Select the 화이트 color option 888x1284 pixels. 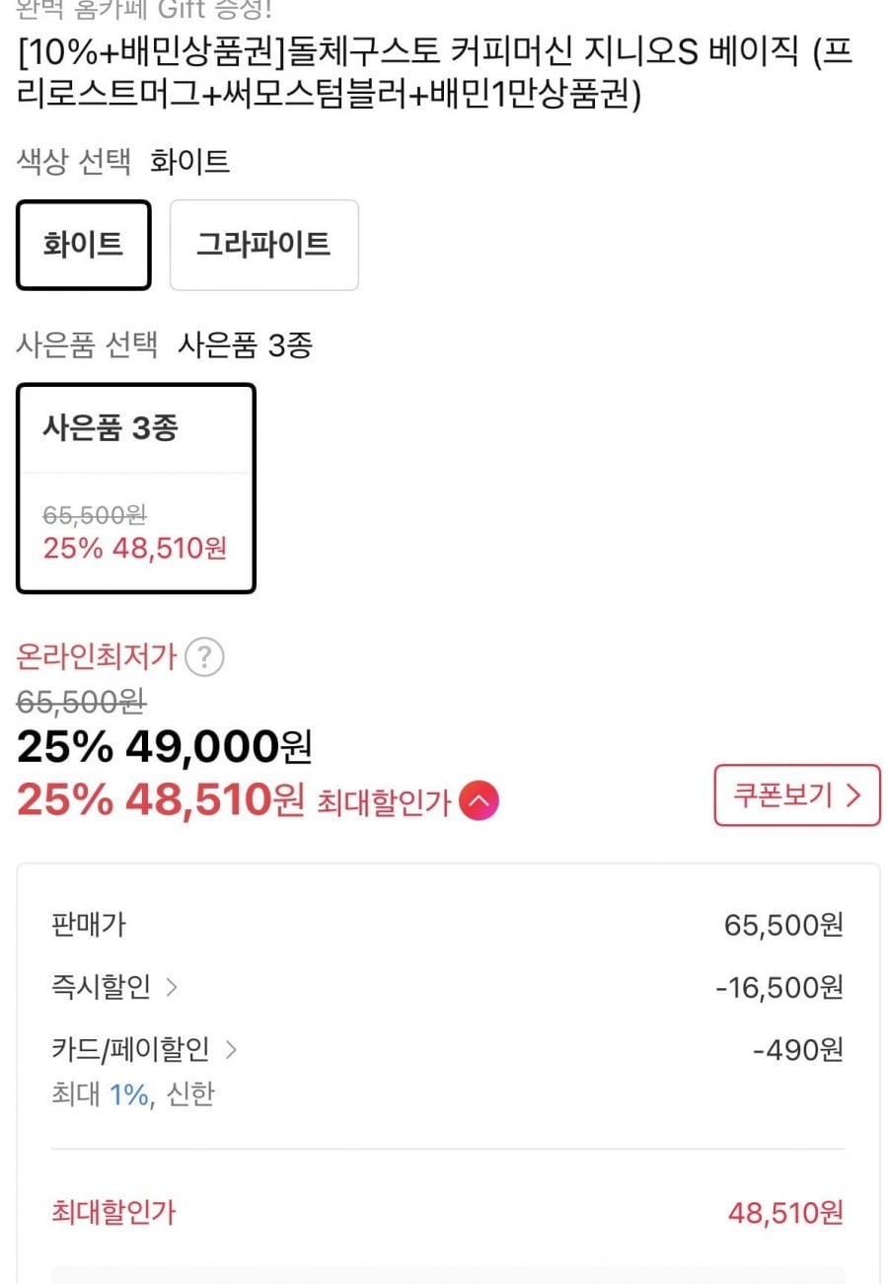pyautogui.click(x=83, y=245)
